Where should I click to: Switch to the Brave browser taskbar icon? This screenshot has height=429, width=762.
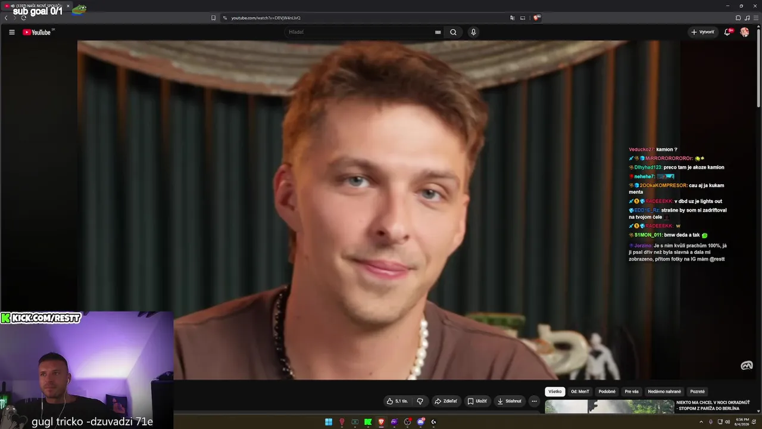tap(381, 422)
